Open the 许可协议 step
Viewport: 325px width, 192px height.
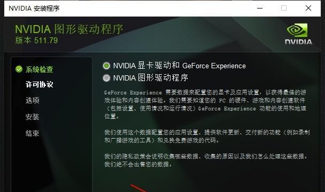pos(39,84)
